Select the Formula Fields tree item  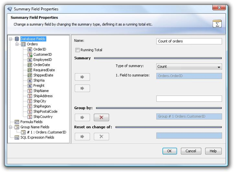[31, 122]
